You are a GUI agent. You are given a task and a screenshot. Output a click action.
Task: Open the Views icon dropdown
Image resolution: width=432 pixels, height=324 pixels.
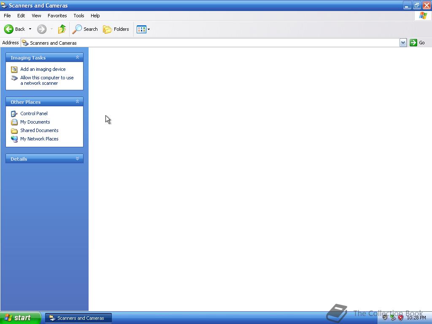[x=143, y=29]
